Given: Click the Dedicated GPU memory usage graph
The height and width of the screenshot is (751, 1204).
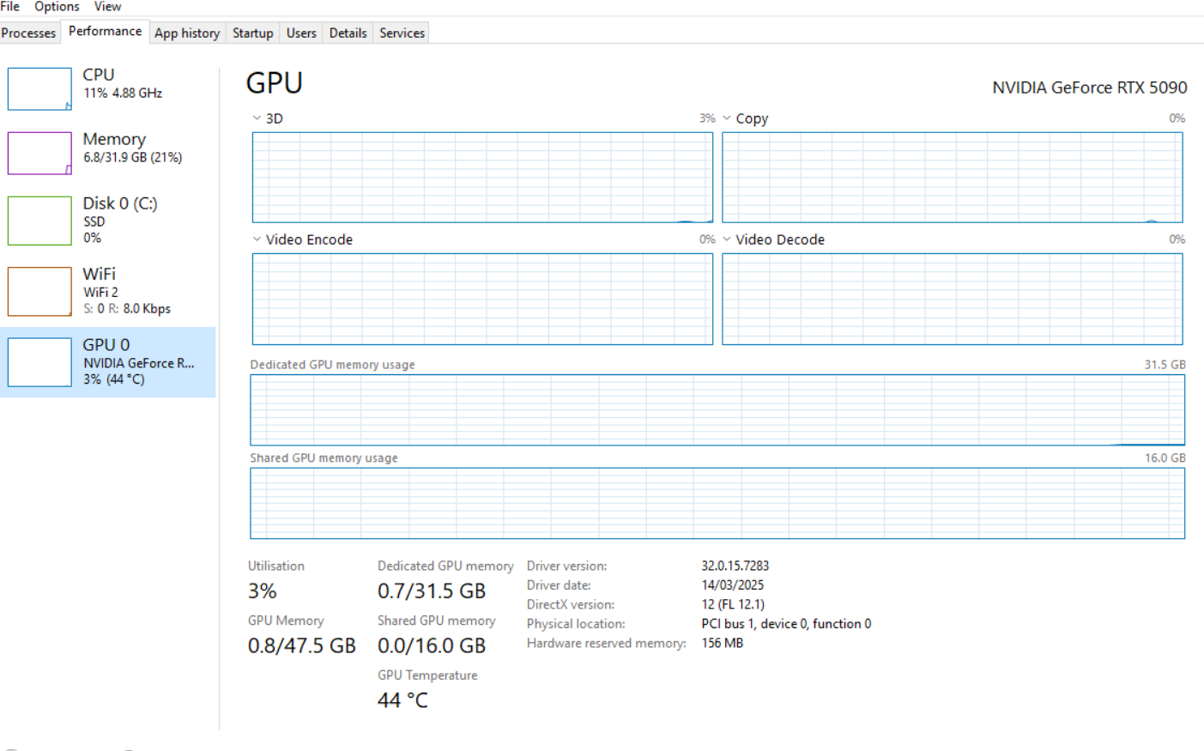Looking at the screenshot, I should (x=717, y=409).
